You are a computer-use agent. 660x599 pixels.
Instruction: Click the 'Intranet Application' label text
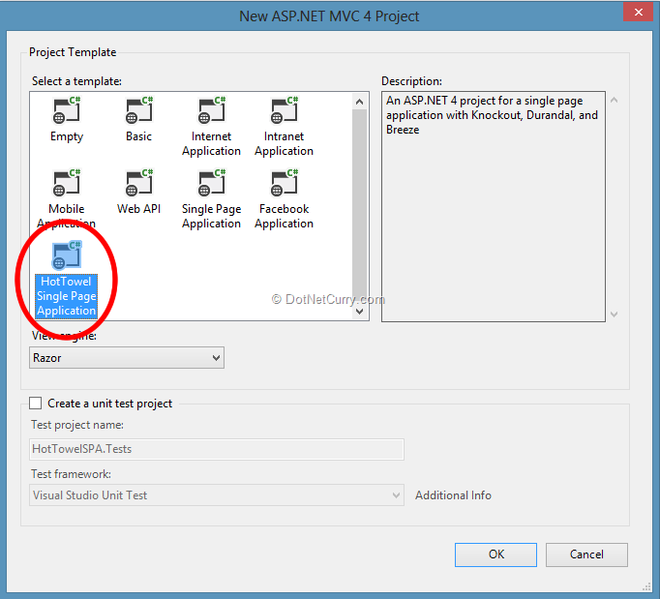(285, 143)
